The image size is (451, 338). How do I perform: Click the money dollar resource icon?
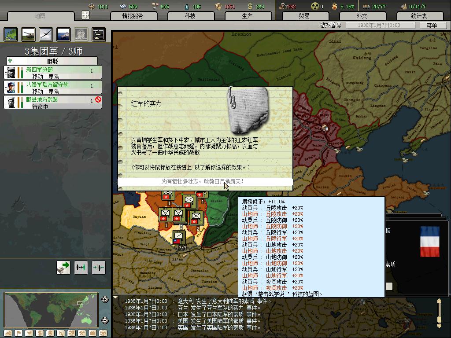click(250, 6)
